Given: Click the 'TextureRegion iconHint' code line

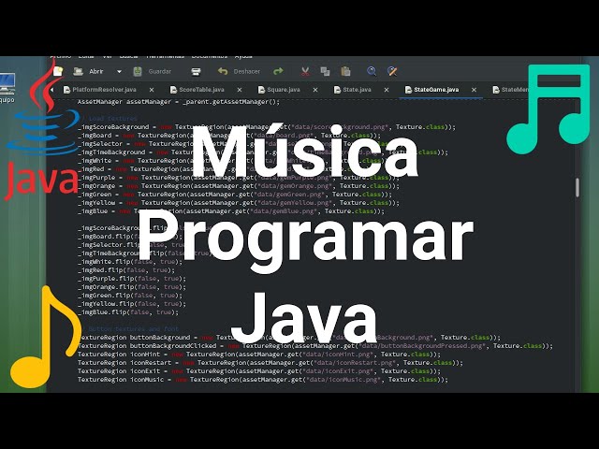Looking at the screenshot, I should click(259, 355).
